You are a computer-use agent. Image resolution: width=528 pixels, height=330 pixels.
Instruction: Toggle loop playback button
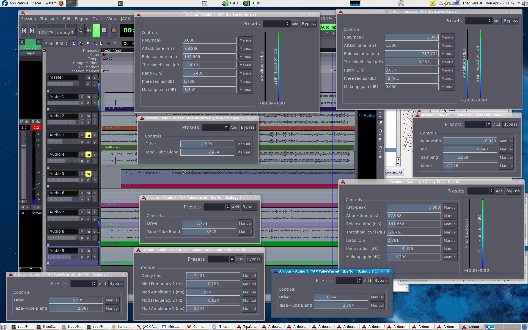point(80,31)
